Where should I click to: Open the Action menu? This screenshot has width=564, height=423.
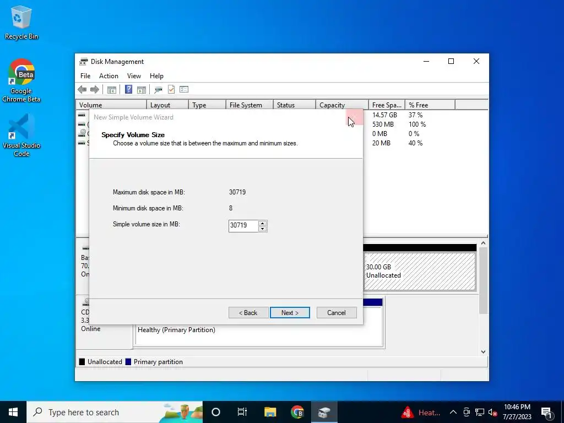pos(109,76)
